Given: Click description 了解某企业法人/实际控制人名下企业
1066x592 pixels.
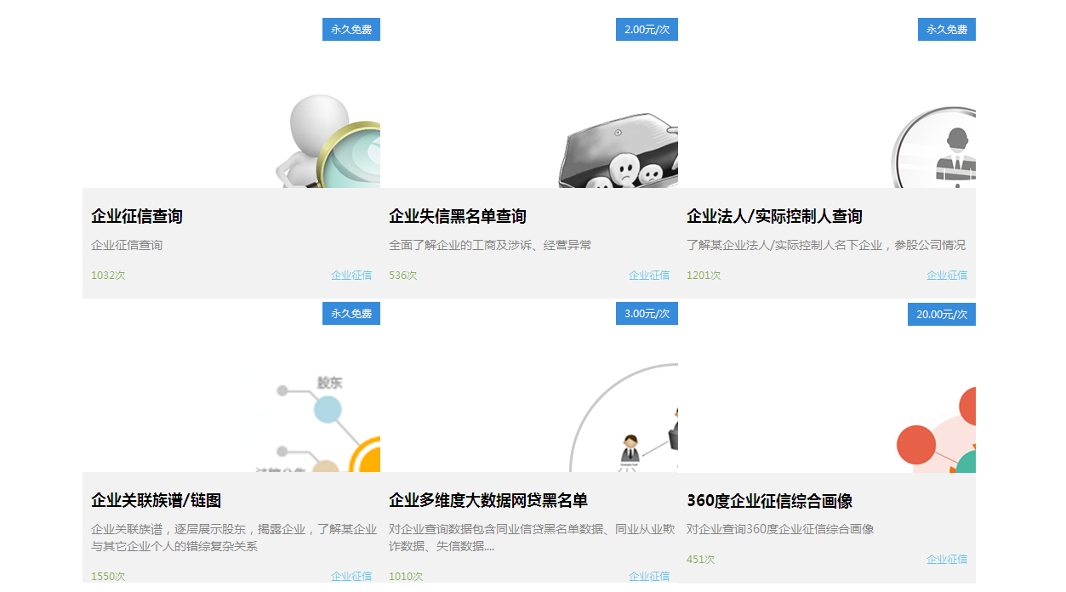Looking at the screenshot, I should click(x=826, y=245).
